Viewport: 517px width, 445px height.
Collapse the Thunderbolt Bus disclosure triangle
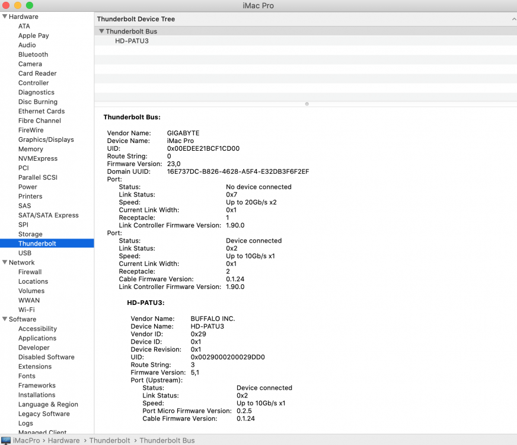(101, 31)
